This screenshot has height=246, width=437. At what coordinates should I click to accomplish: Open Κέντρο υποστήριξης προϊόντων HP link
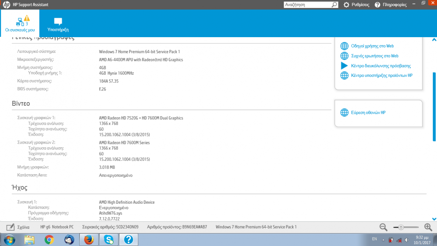tap(382, 75)
